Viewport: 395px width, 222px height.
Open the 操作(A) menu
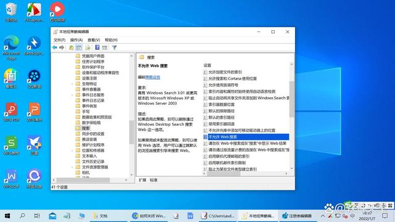[77, 39]
